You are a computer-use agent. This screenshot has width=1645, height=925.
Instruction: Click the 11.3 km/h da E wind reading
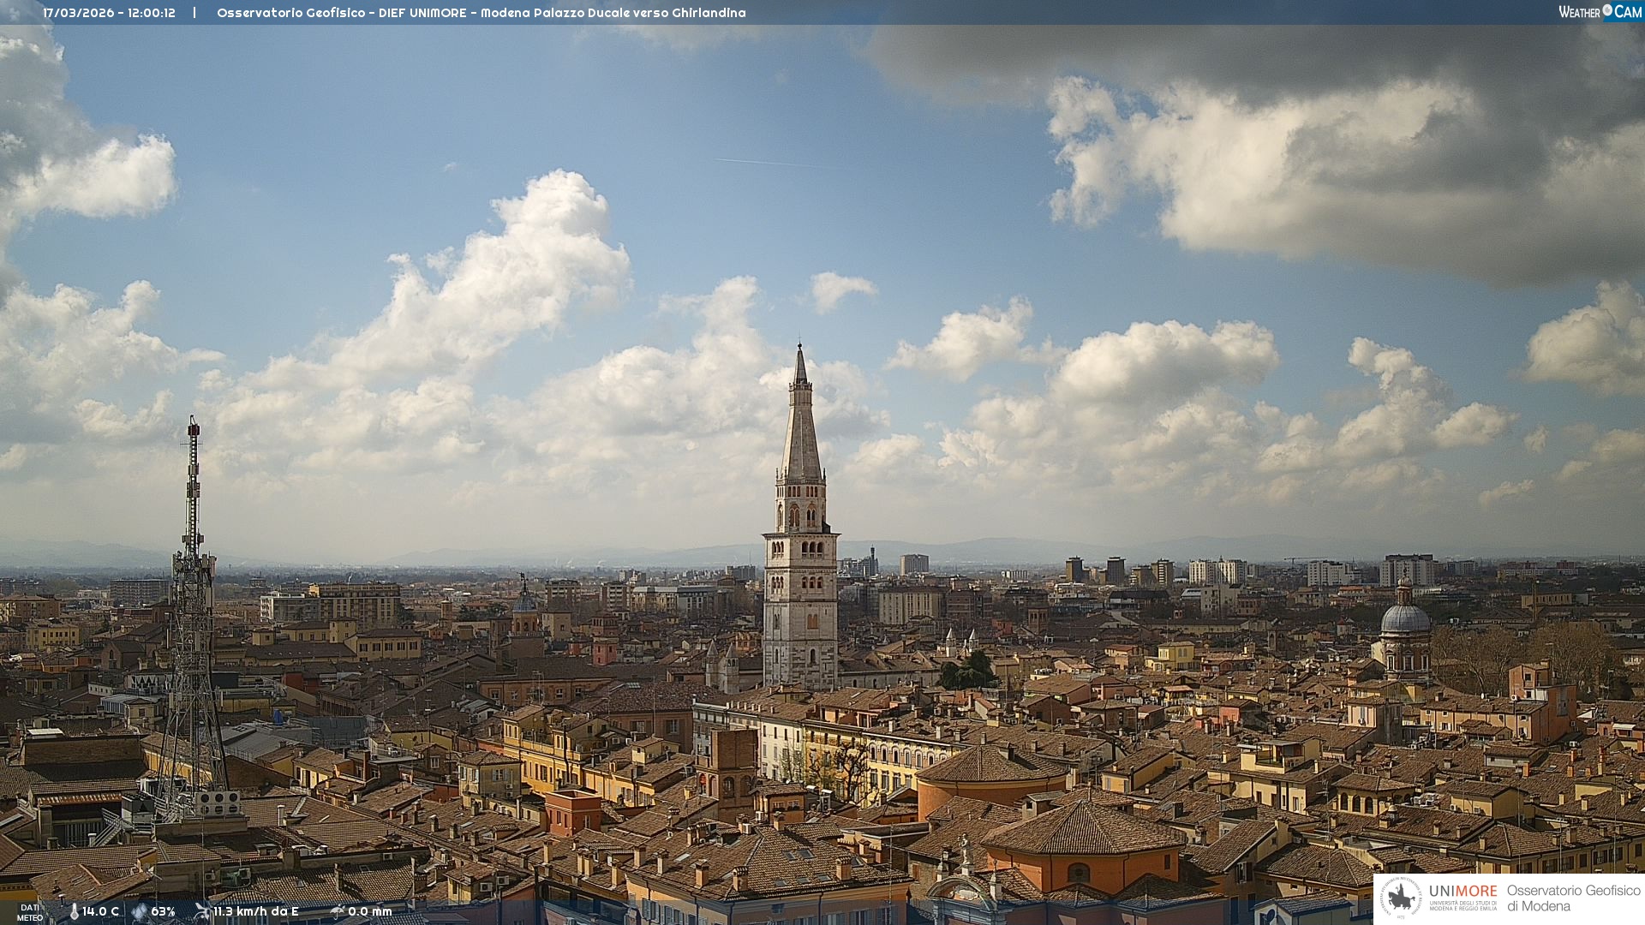pos(256,911)
